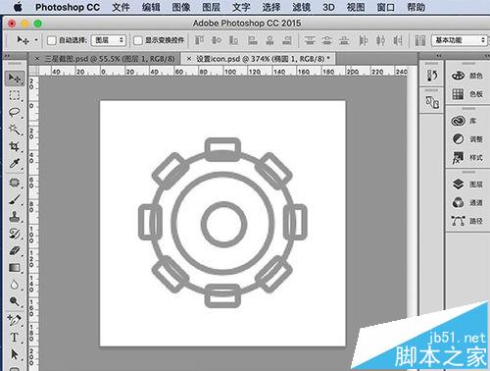Select the Crop tool

tap(15, 146)
